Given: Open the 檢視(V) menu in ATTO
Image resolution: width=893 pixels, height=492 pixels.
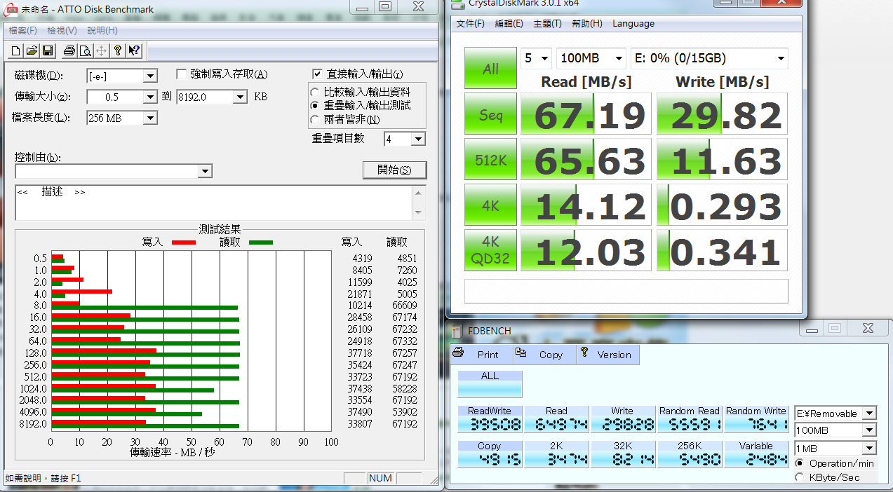Looking at the screenshot, I should point(62,31).
